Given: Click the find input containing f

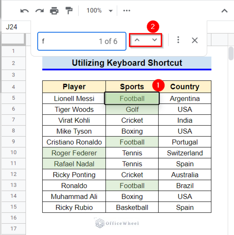Looking at the screenshot, I should click(x=82, y=41).
